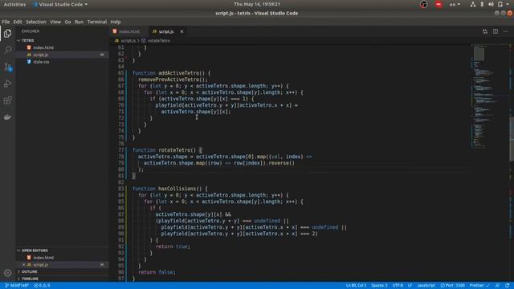
Task: Click the 'return false;' line text
Action: pyautogui.click(x=157, y=272)
